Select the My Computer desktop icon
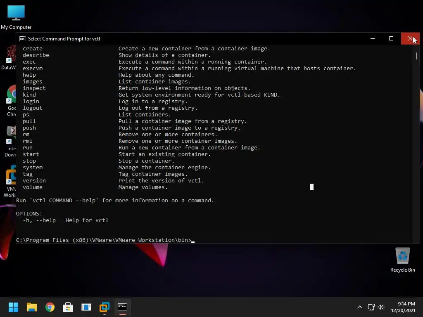423x317 pixels. click(x=16, y=17)
